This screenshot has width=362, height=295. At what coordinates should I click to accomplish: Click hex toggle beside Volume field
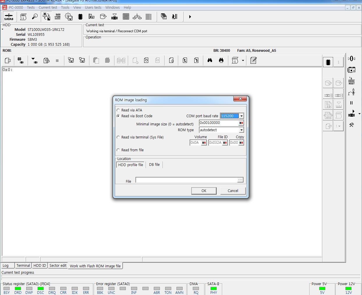click(204, 143)
